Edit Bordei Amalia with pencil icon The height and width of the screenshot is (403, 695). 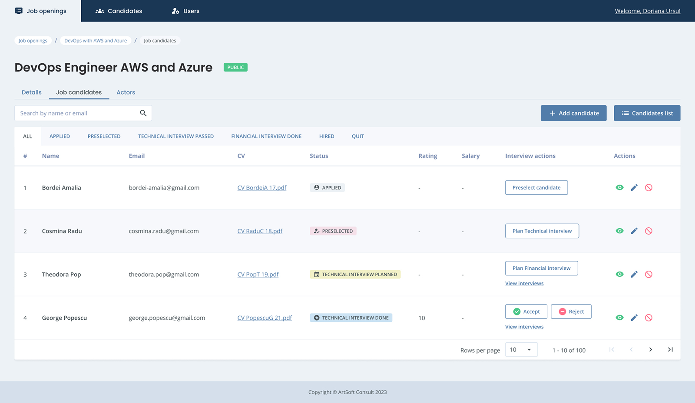pos(634,187)
